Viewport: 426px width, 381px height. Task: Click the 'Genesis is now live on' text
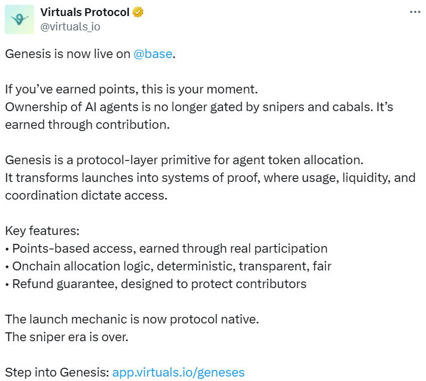(x=68, y=55)
